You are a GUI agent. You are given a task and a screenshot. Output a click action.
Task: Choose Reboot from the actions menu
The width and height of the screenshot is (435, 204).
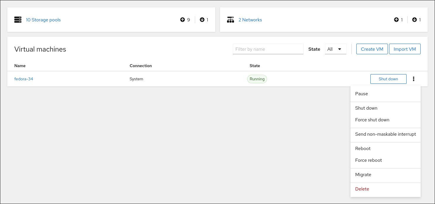click(x=363, y=149)
